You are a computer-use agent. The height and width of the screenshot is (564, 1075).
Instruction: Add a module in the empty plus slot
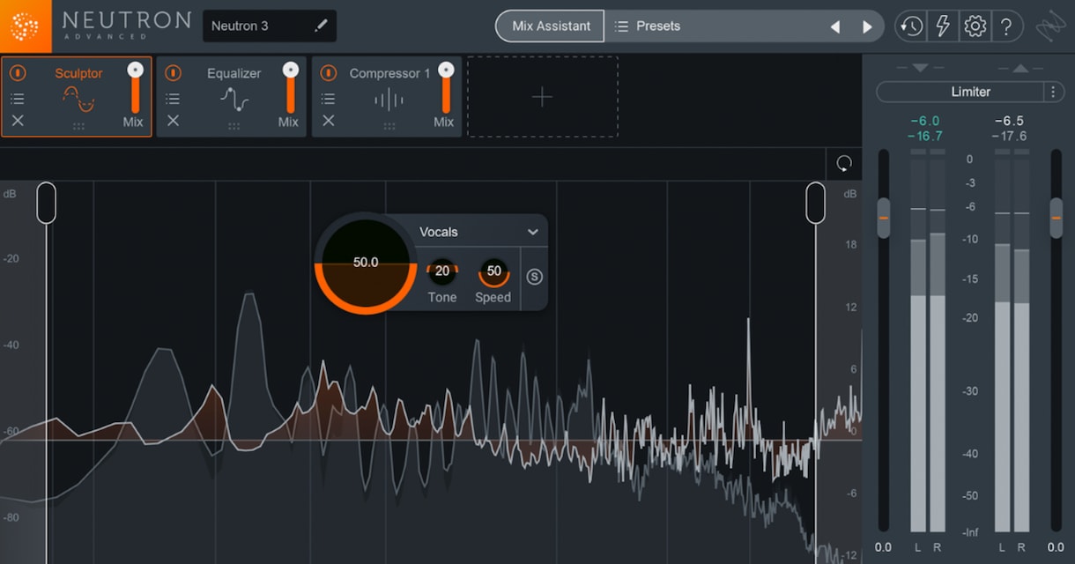click(543, 97)
